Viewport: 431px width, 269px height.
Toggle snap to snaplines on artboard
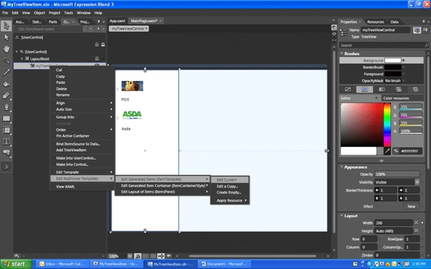[161, 256]
